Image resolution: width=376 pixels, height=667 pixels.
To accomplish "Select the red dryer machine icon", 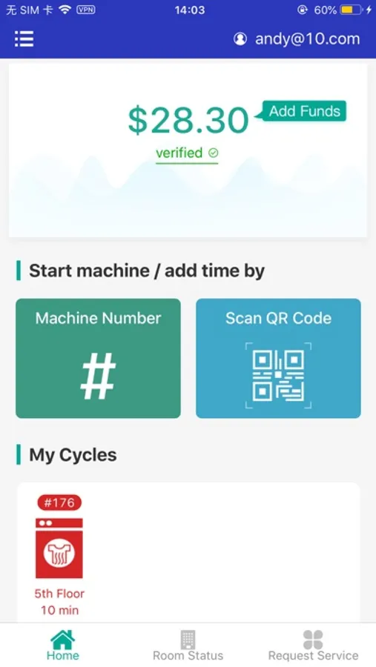I will click(x=59, y=548).
